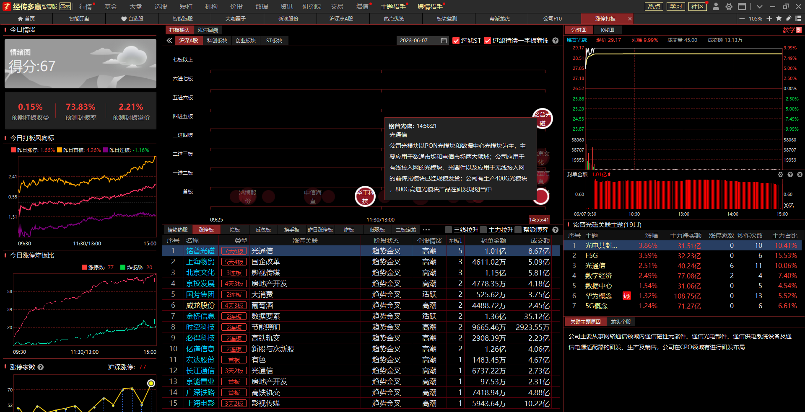
Task: Click the 首页 home icon tab
Action: (26, 19)
